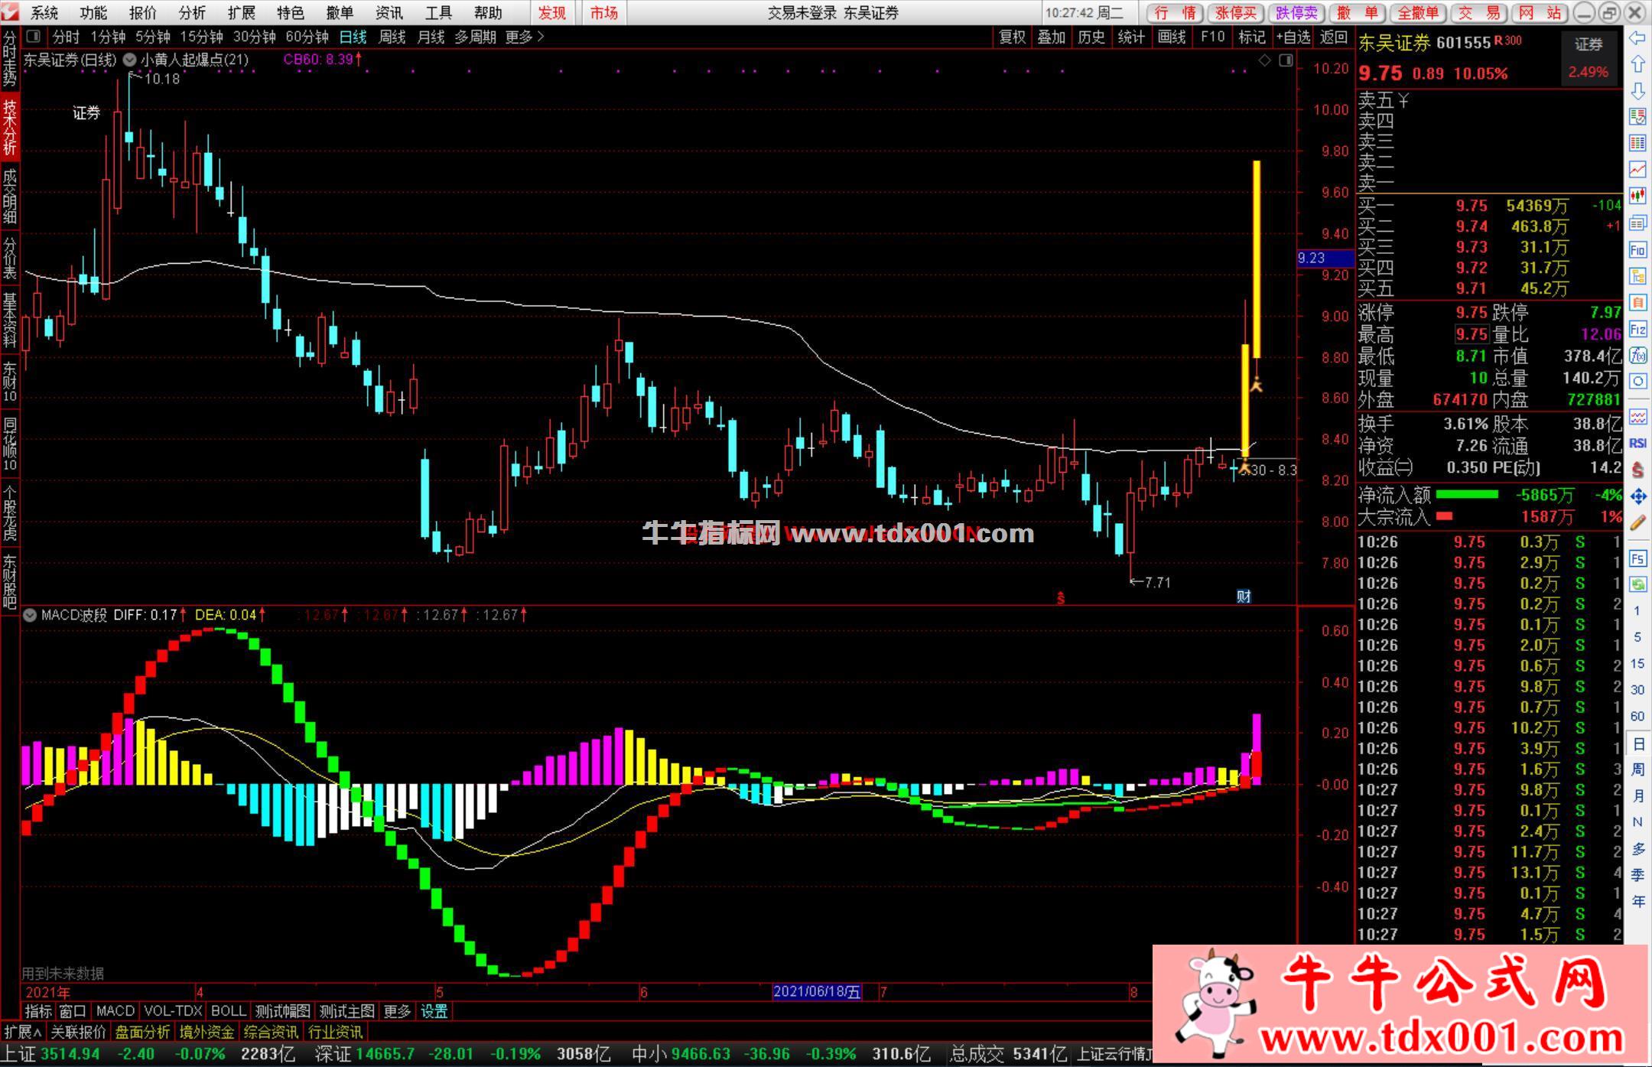The height and width of the screenshot is (1067, 1652).
Task: Select the 30分钟 period tab
Action: (254, 37)
